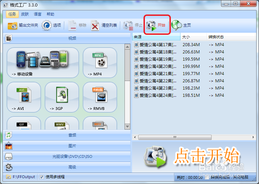The width and height of the screenshot is (259, 184).
Task: Sort by the 转换状态 status column header
Action: pos(231,37)
